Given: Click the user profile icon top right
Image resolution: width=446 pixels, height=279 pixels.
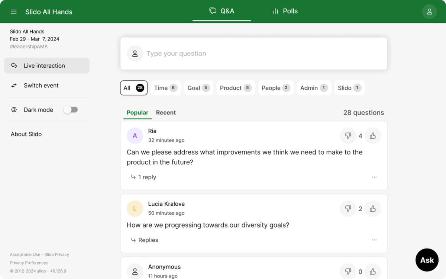Looking at the screenshot, I should click(x=429, y=12).
